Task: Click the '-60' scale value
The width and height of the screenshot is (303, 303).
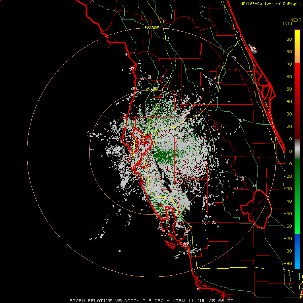Action: point(288,226)
